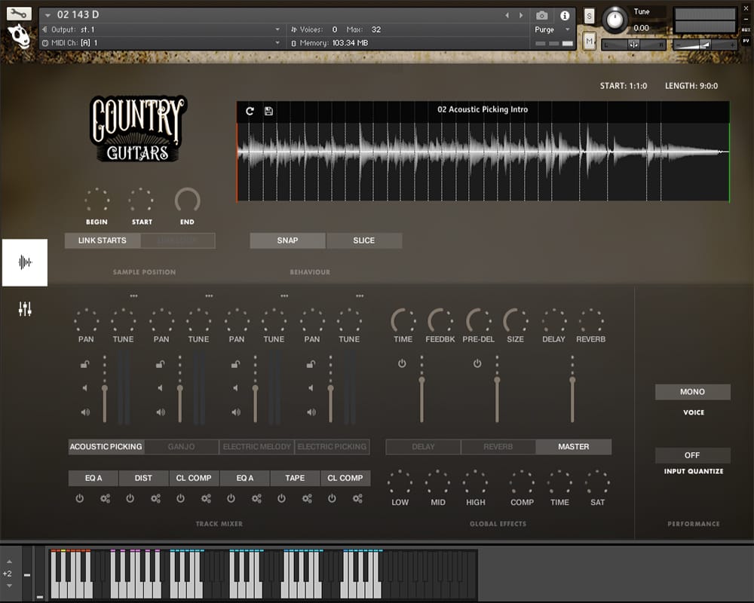Image resolution: width=754 pixels, height=603 pixels.
Task: Click the gear icon under DIST
Action: coord(155,498)
